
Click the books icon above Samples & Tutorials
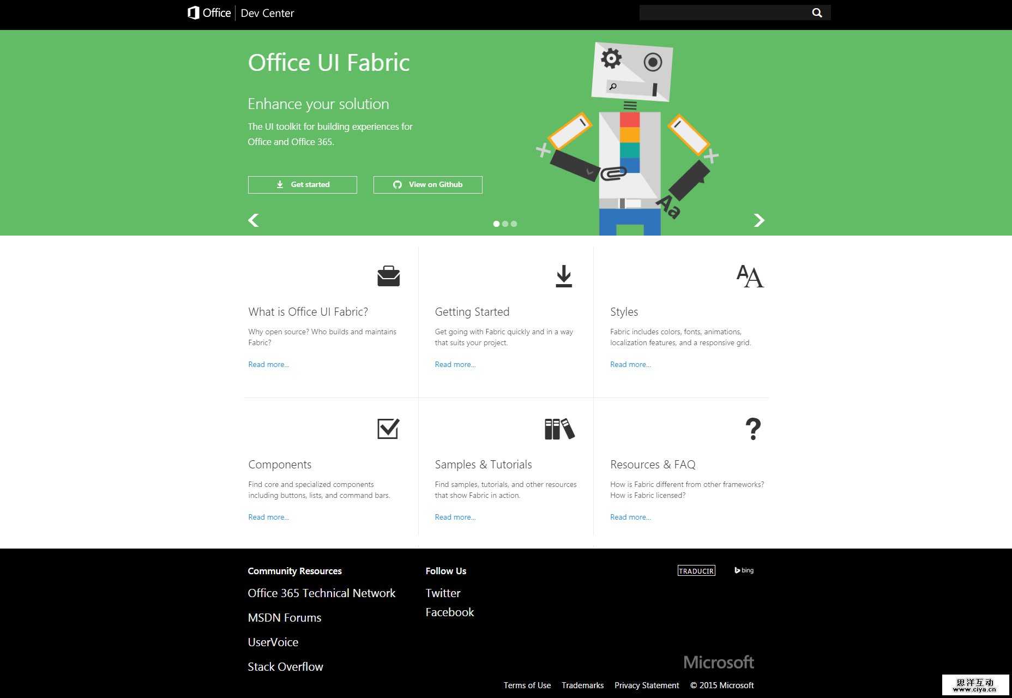tap(559, 429)
